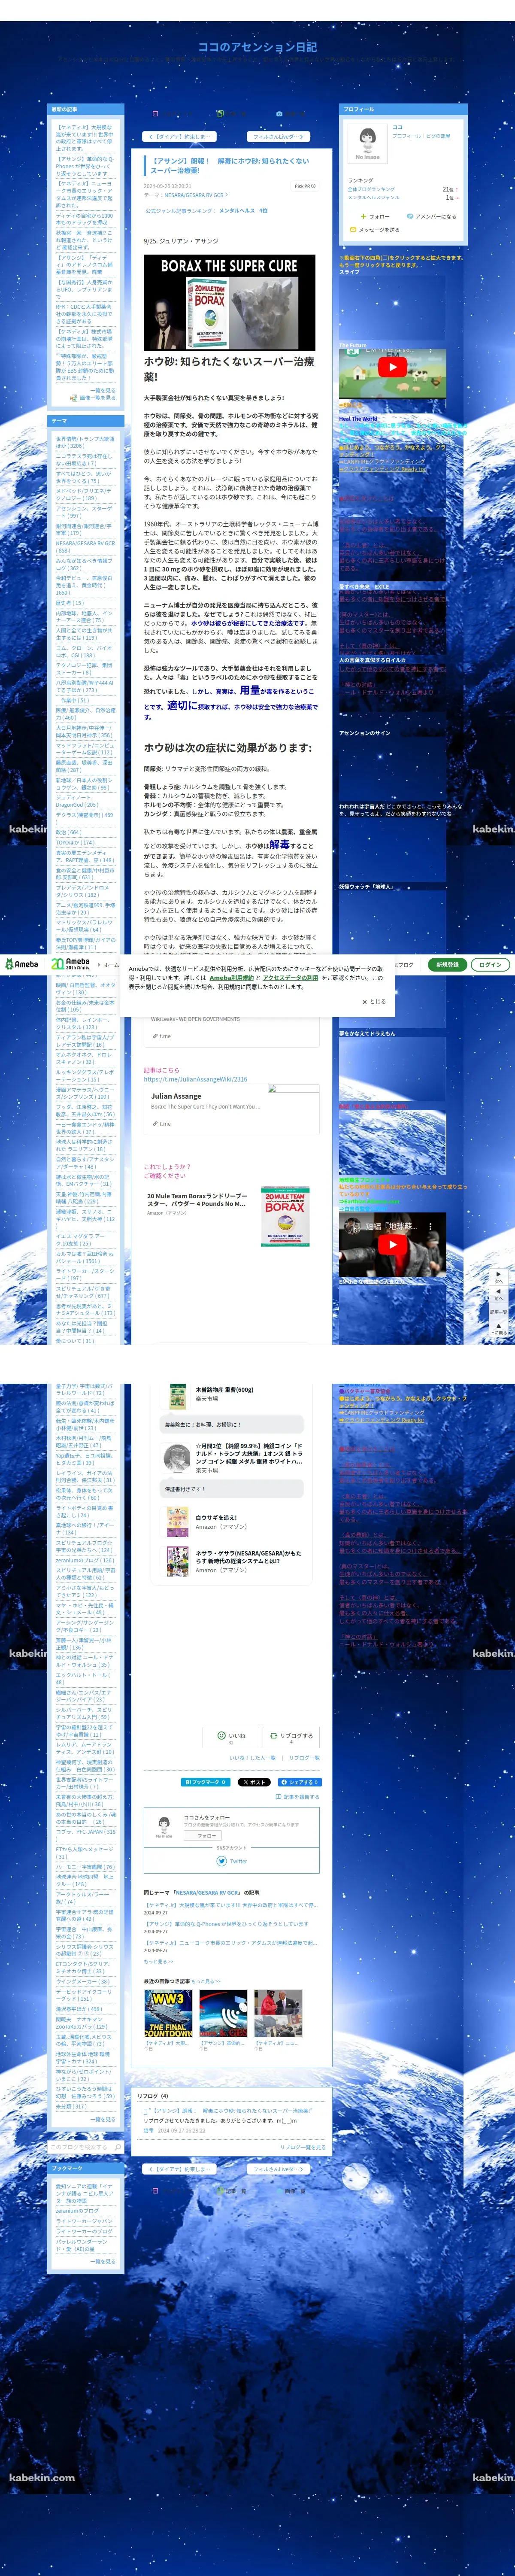The width and height of the screenshot is (515, 2576).
Task: Click the 新規登録 green button
Action: tap(447, 965)
